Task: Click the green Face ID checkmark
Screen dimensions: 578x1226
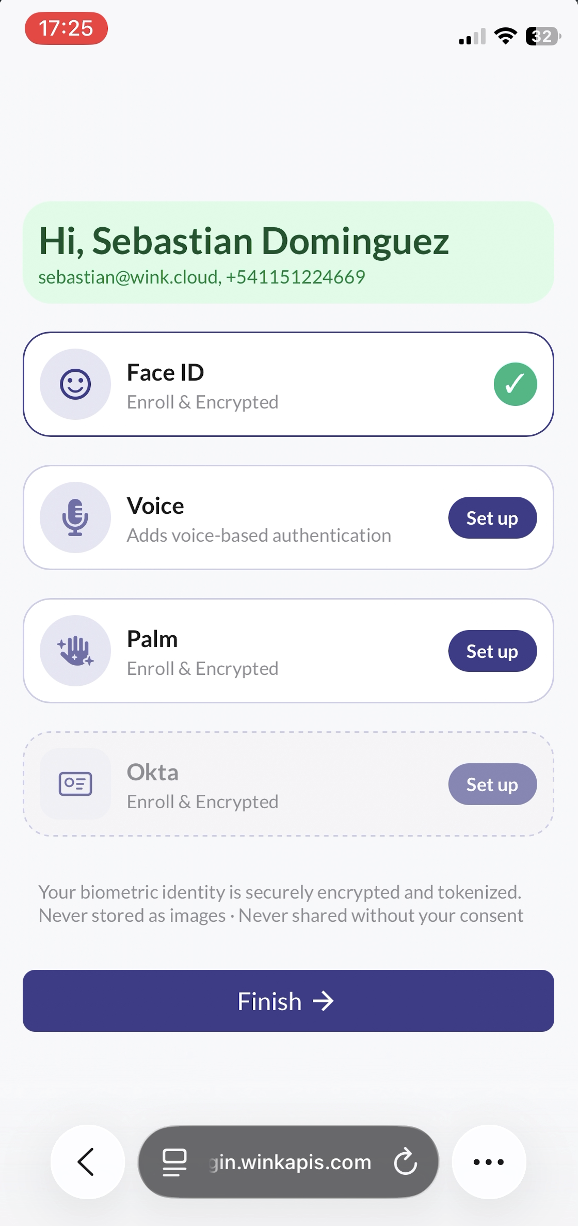Action: point(515,384)
